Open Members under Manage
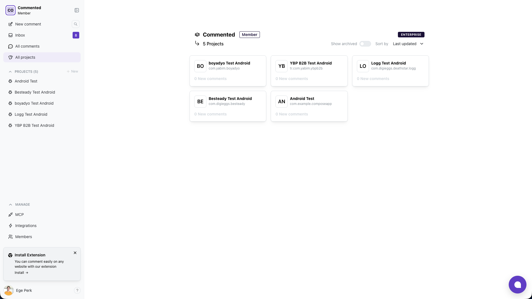Screen dimensions: 532x299 coord(42,237)
